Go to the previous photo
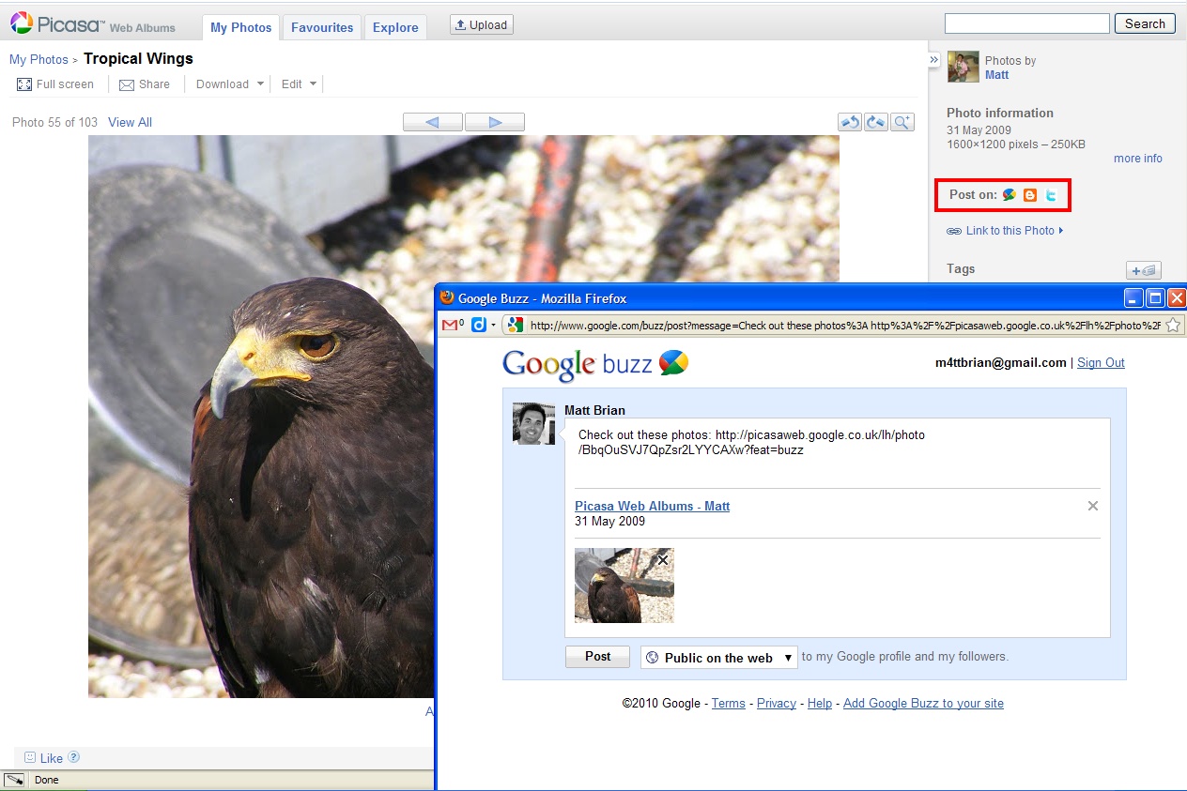1187x791 pixels. pos(433,122)
